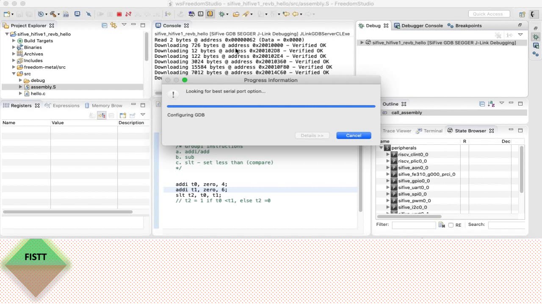
Task: Collapse the peripherals node
Action: pos(381,148)
